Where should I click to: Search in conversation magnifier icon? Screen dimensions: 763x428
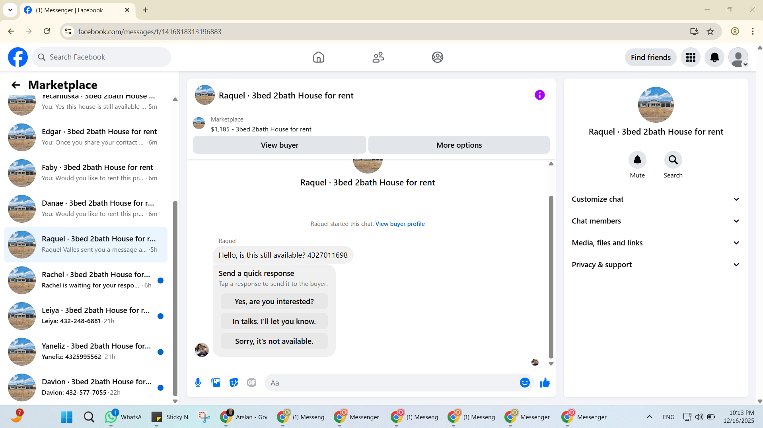673,160
